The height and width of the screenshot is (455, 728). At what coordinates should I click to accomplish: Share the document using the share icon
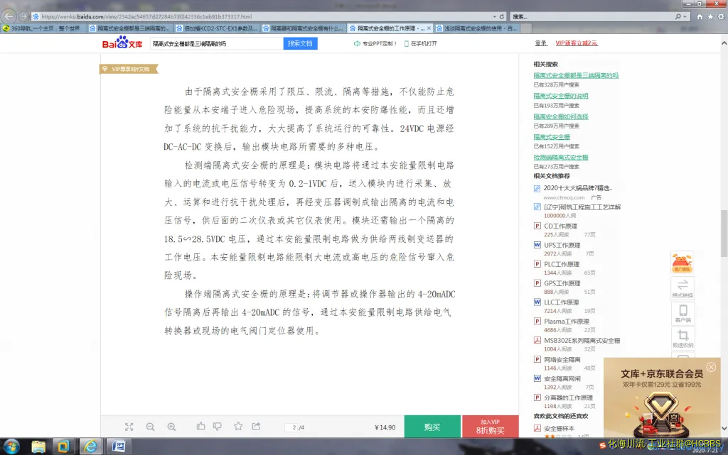pos(256,427)
